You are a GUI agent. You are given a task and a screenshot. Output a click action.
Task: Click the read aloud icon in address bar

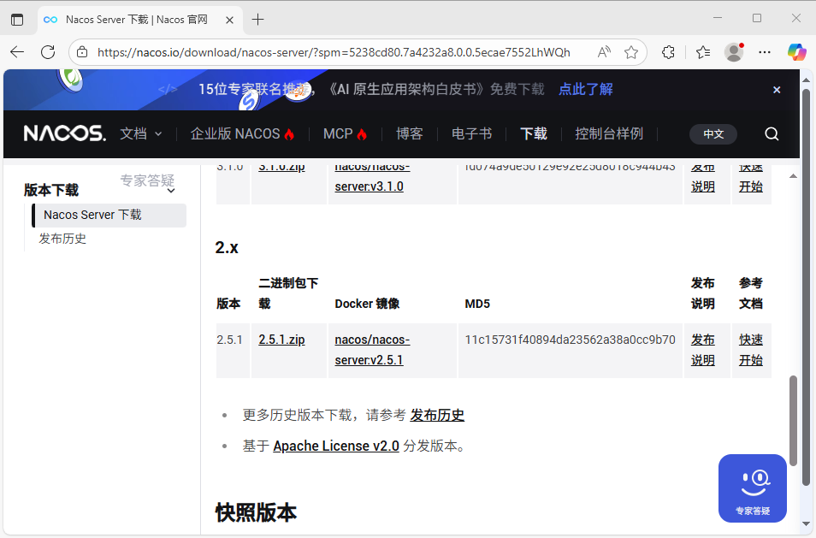(605, 52)
